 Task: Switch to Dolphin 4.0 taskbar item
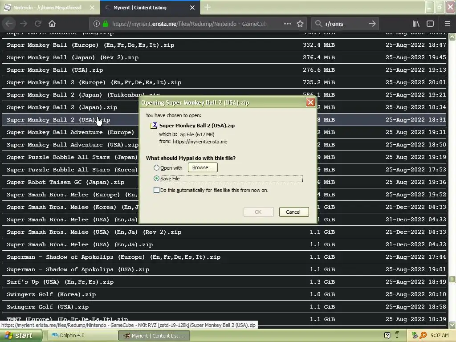click(x=82, y=335)
